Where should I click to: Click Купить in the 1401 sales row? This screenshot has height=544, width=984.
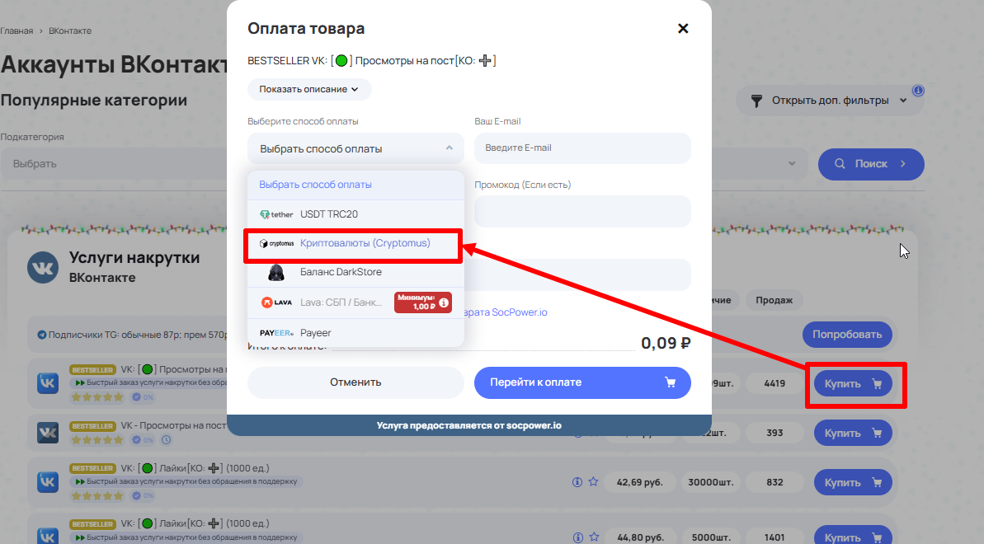point(854,537)
